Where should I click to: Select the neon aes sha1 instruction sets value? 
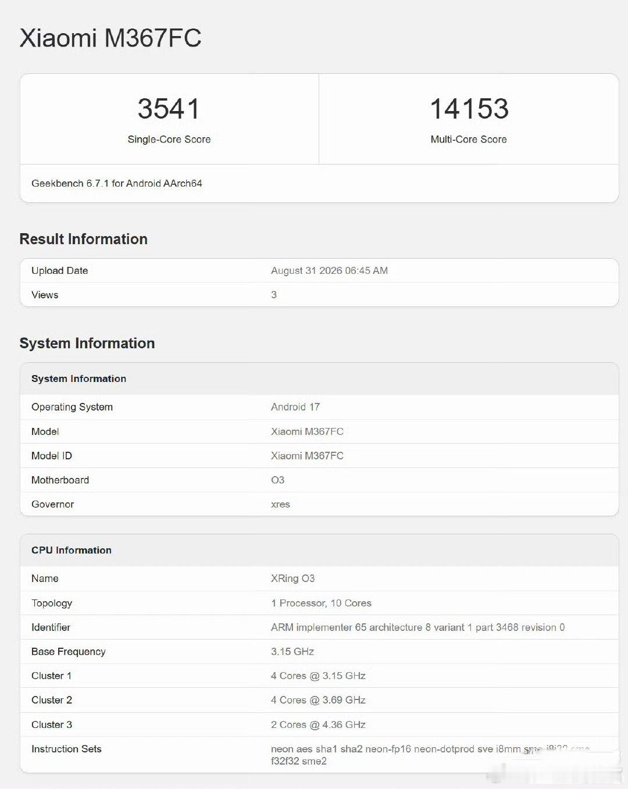[430, 755]
